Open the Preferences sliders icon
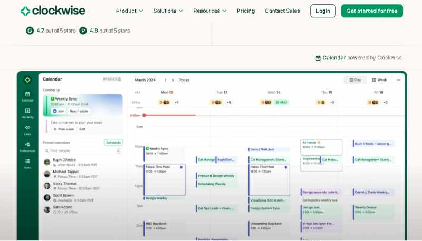 coord(27,145)
